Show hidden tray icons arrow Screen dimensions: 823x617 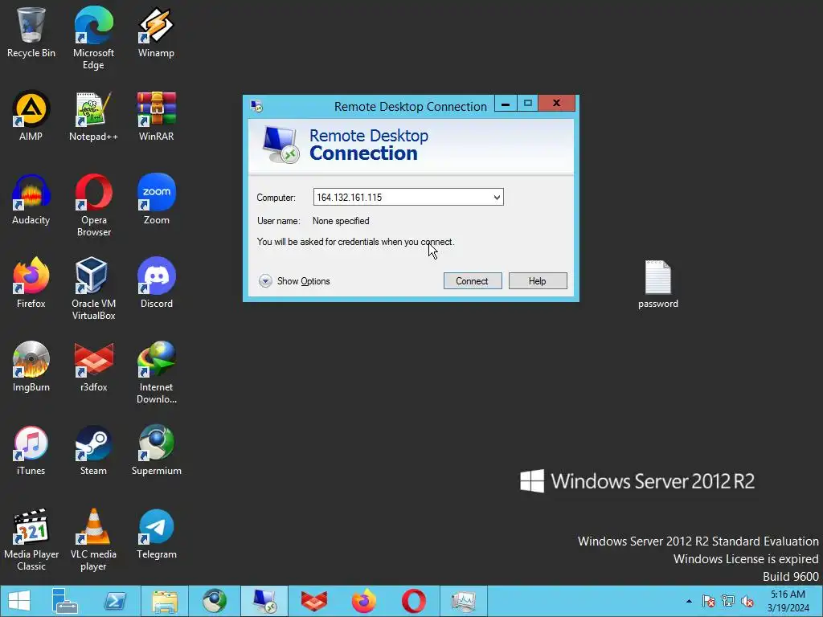coord(689,601)
